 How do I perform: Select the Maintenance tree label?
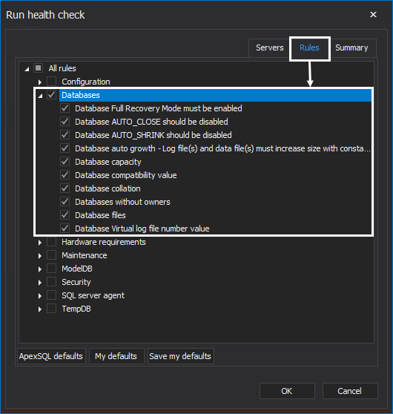[x=85, y=255]
